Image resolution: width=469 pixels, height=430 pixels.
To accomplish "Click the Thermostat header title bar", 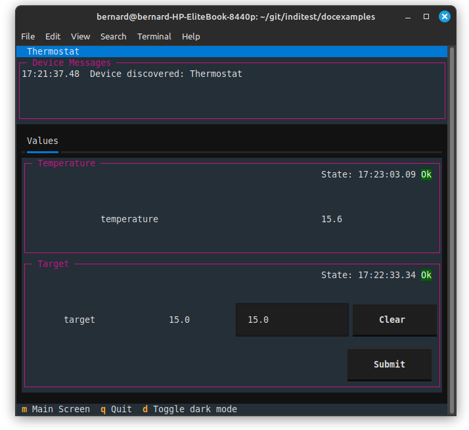I will 232,51.
